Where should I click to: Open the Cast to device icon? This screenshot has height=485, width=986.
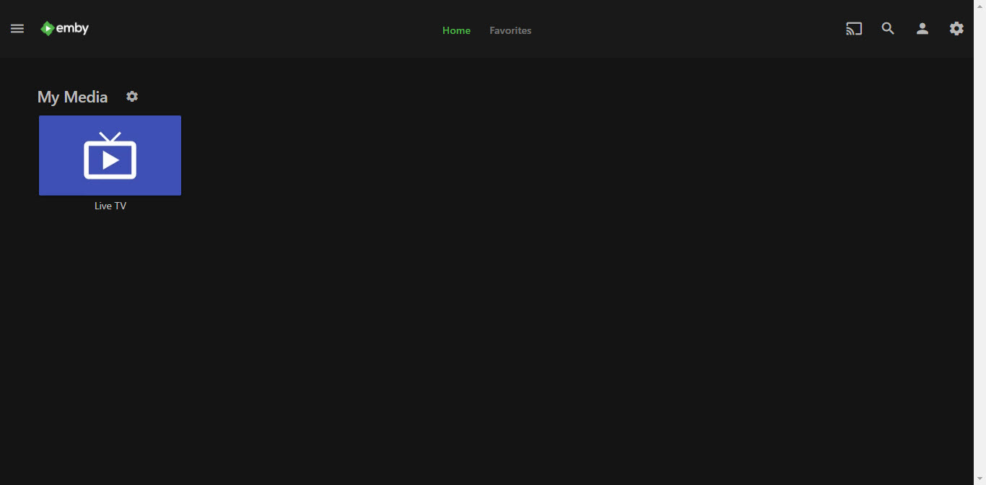[854, 29]
